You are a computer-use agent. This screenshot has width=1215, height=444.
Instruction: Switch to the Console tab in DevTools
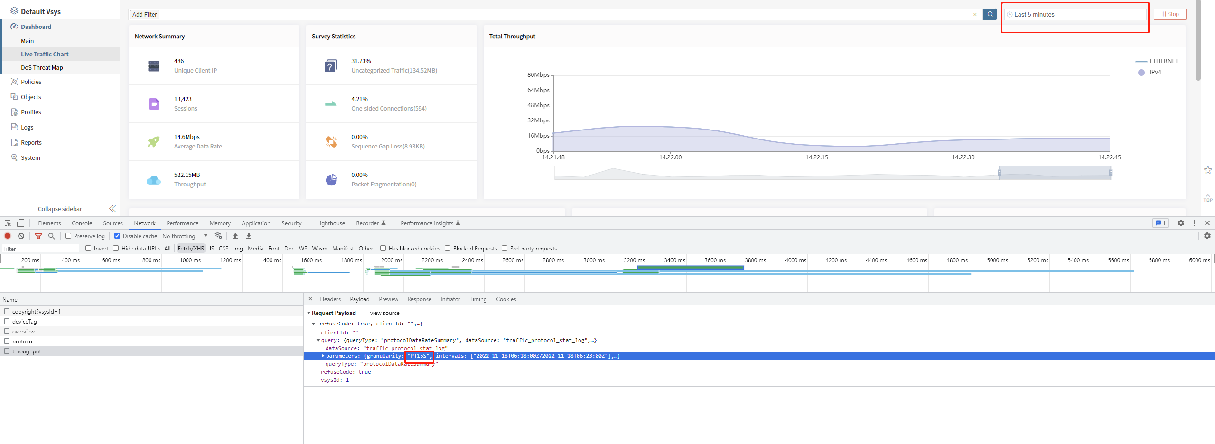[x=82, y=223]
